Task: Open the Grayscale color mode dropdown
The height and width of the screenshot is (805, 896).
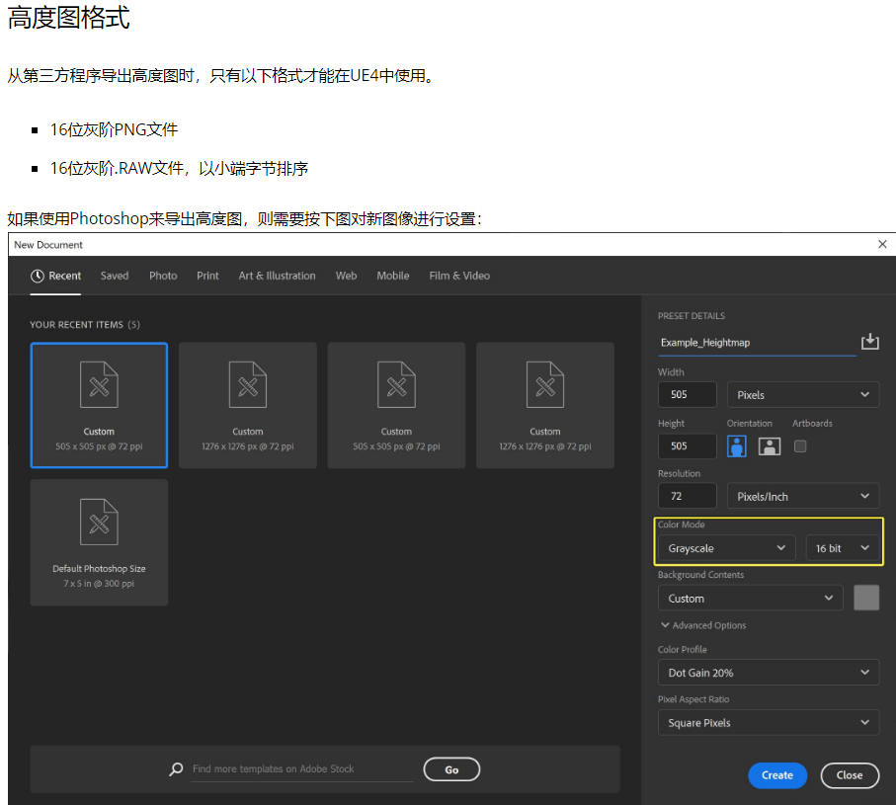Action: tap(726, 548)
